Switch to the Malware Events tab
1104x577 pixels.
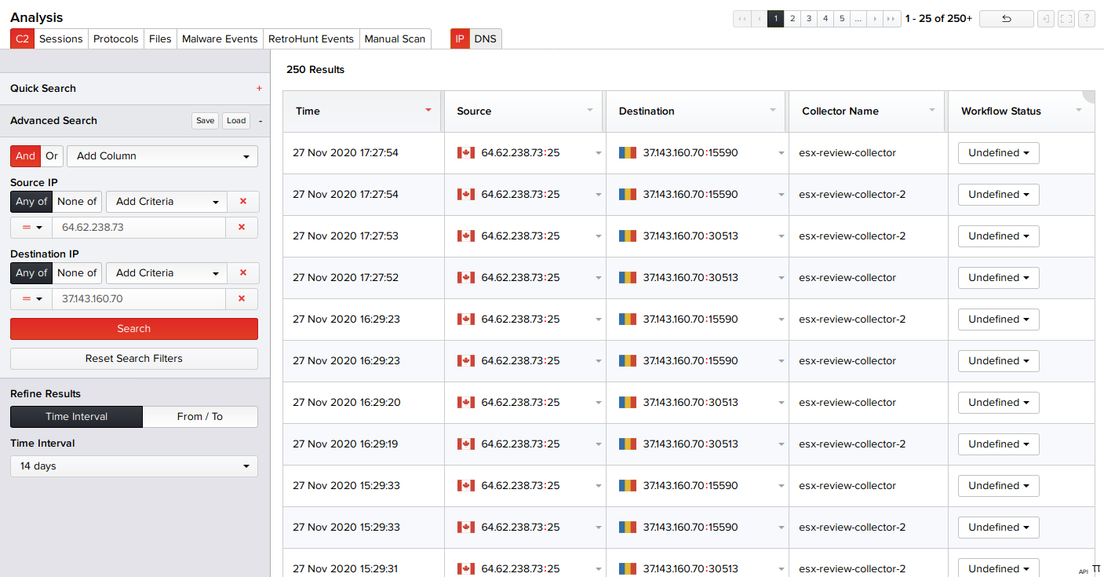point(220,39)
